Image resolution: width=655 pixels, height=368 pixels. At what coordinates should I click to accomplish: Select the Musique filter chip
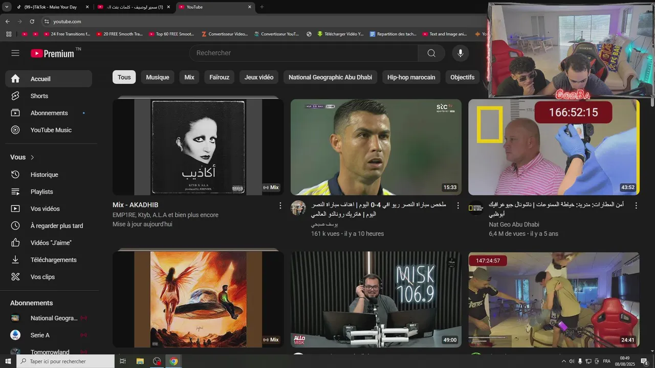[x=158, y=77]
